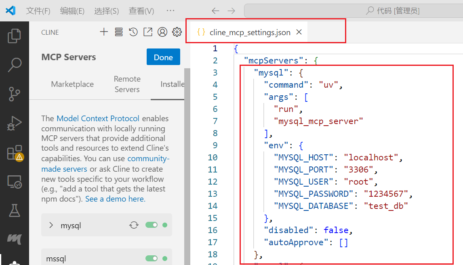Viewport: 463px width, 265px height.
Task: Switch to the Remote Servers tab
Action: pyautogui.click(x=127, y=84)
